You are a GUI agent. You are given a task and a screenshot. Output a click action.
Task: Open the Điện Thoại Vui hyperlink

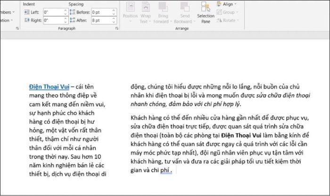[49, 86]
